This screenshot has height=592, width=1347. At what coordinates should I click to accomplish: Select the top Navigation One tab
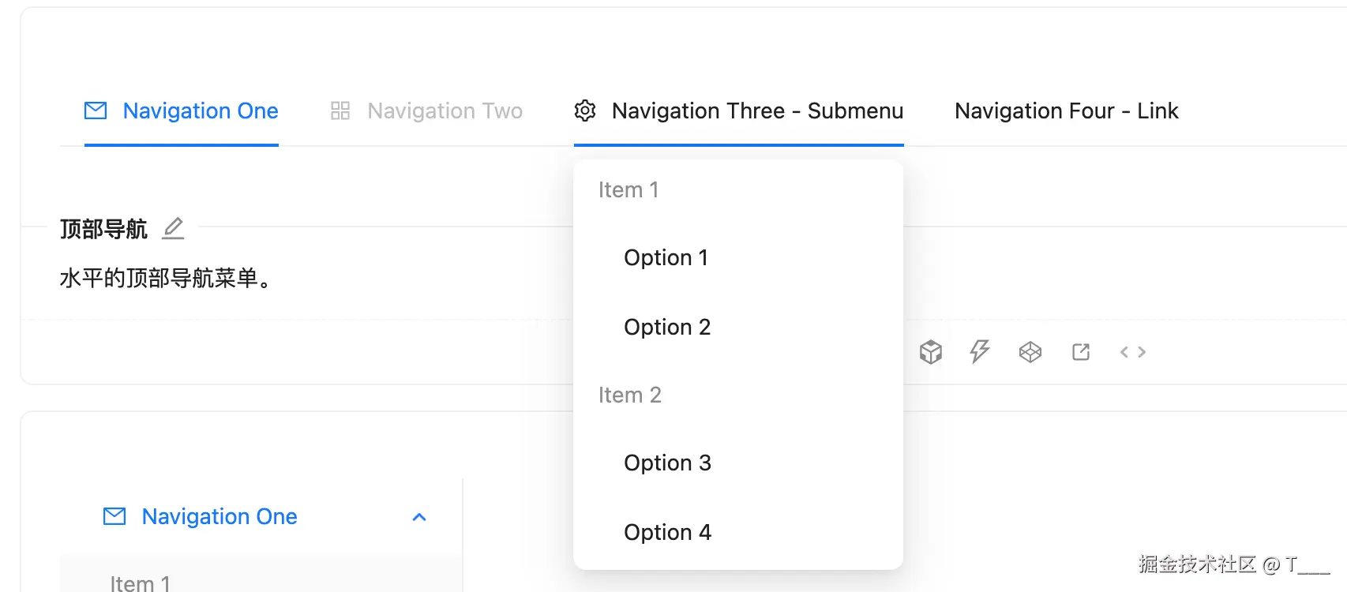pos(201,111)
